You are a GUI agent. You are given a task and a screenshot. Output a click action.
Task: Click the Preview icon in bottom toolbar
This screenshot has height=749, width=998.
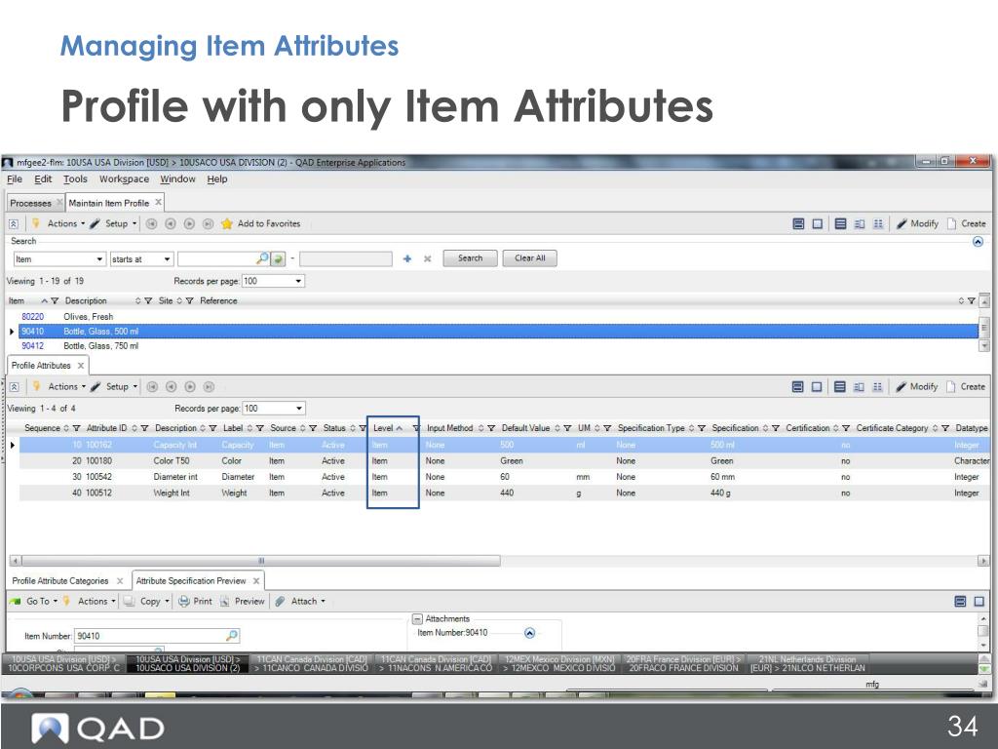click(225, 601)
